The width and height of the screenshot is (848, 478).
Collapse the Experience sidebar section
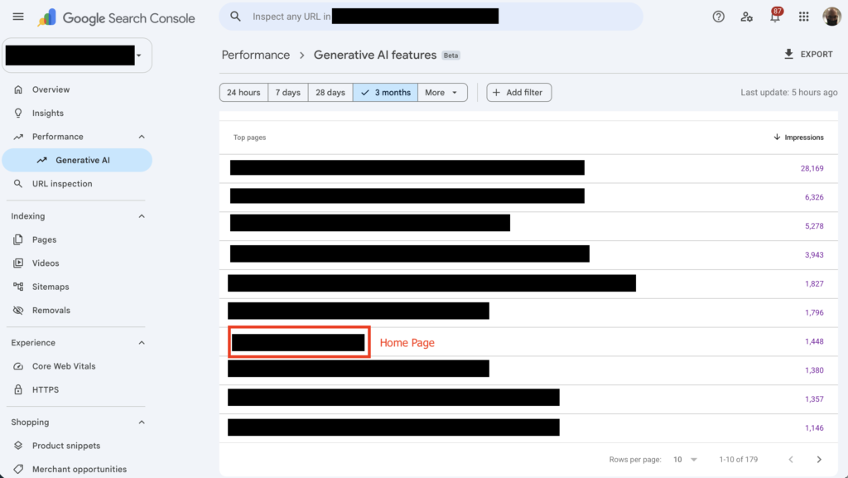tap(142, 343)
